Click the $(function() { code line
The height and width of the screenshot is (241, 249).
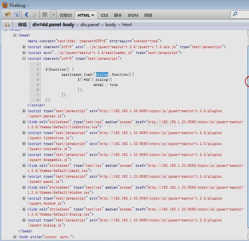point(59,69)
